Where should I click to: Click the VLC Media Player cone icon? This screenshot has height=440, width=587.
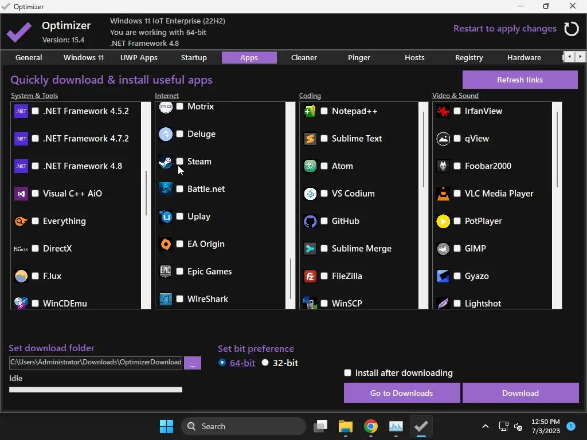[443, 194]
